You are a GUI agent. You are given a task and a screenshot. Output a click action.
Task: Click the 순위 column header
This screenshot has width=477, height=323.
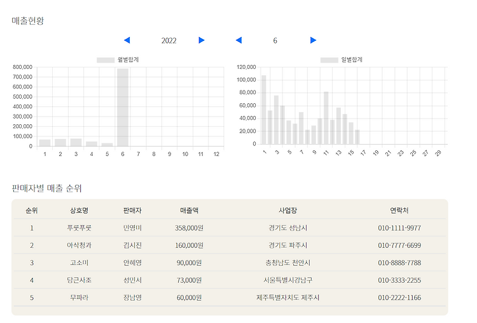[32, 210]
